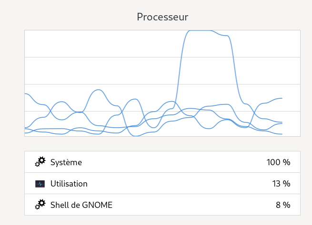Viewport: 312px width, 225px height.
Task: Click empty graph area right of curves
Action: pos(292,83)
